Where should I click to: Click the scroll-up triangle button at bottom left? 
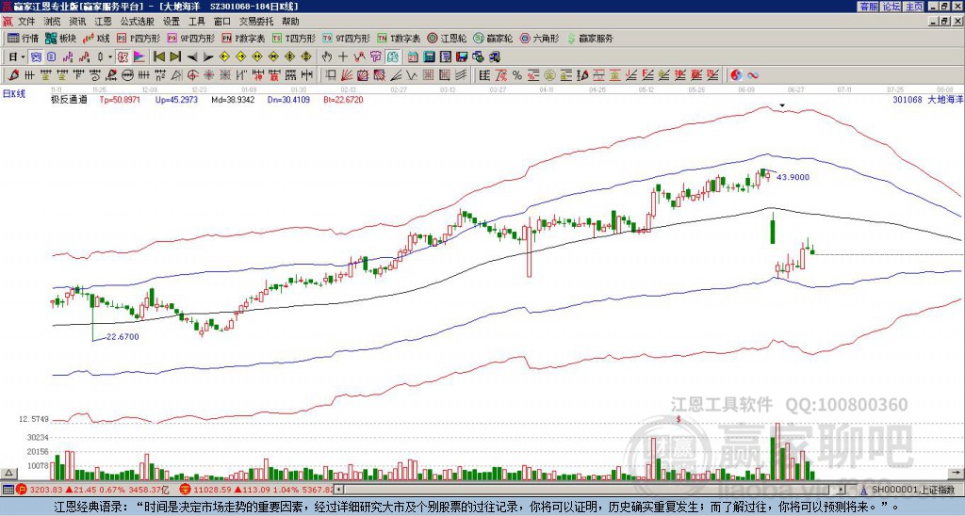coord(8,473)
